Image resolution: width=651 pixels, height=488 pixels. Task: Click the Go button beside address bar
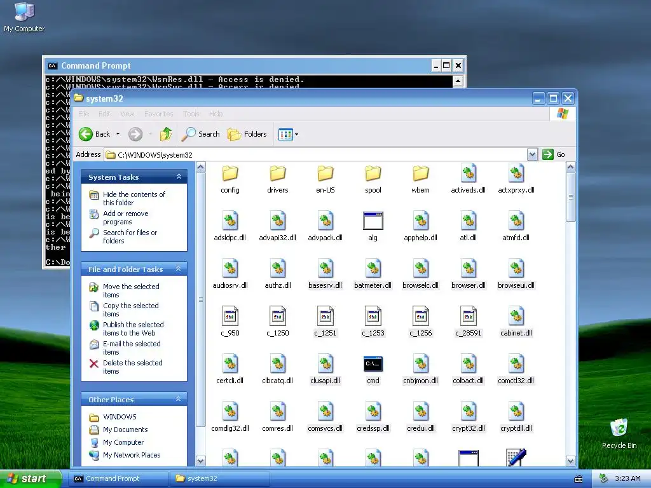tap(554, 154)
